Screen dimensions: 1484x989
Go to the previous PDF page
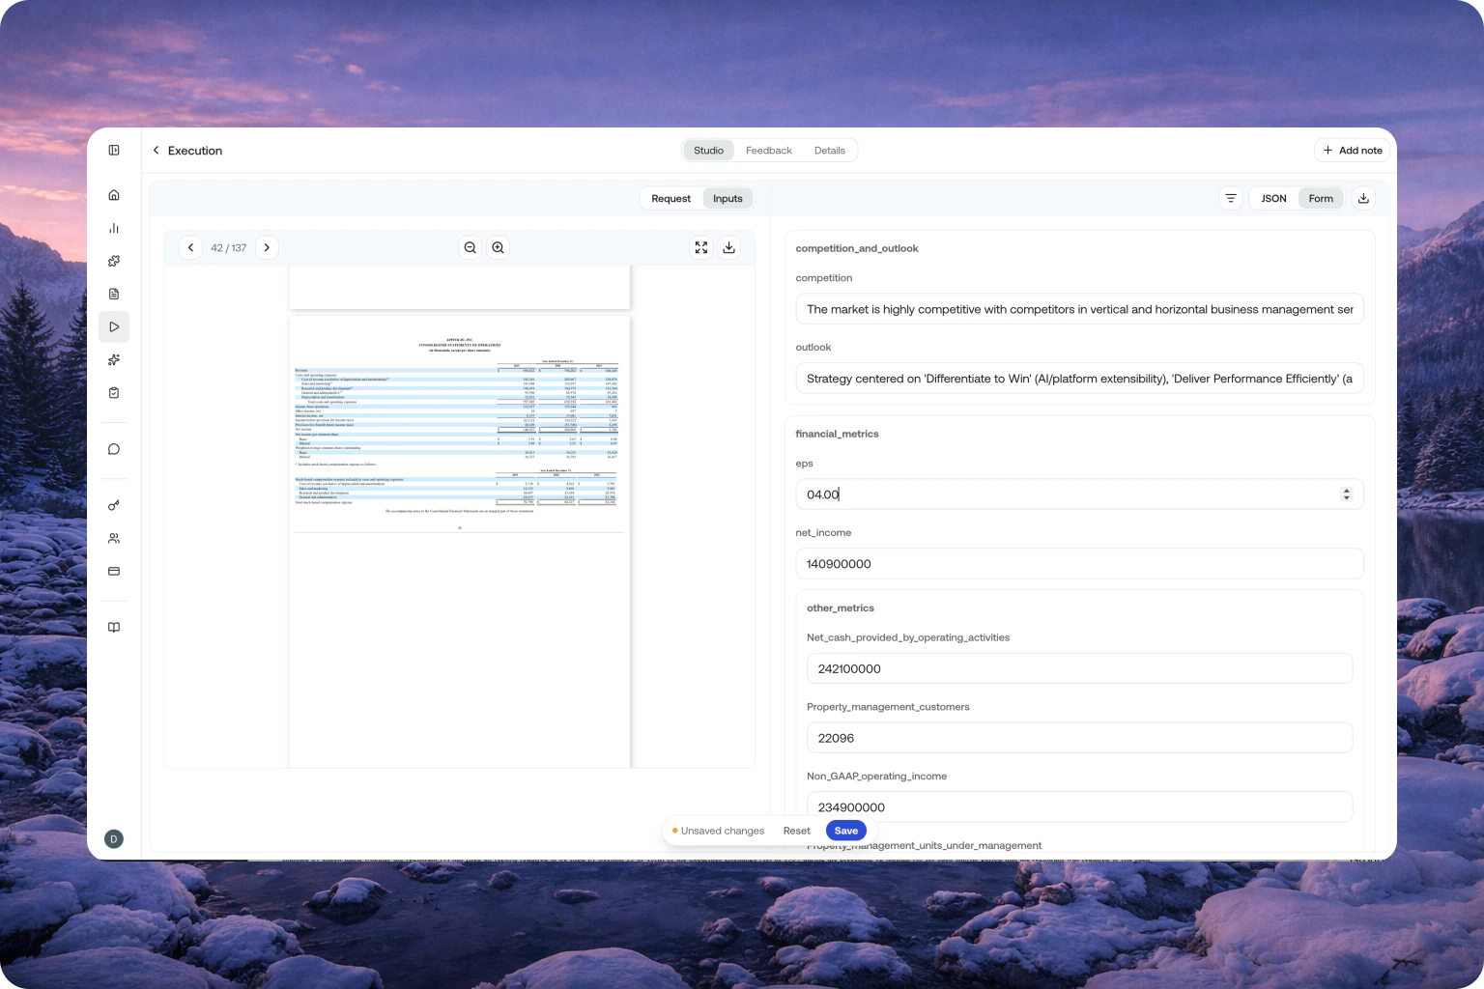pos(190,247)
